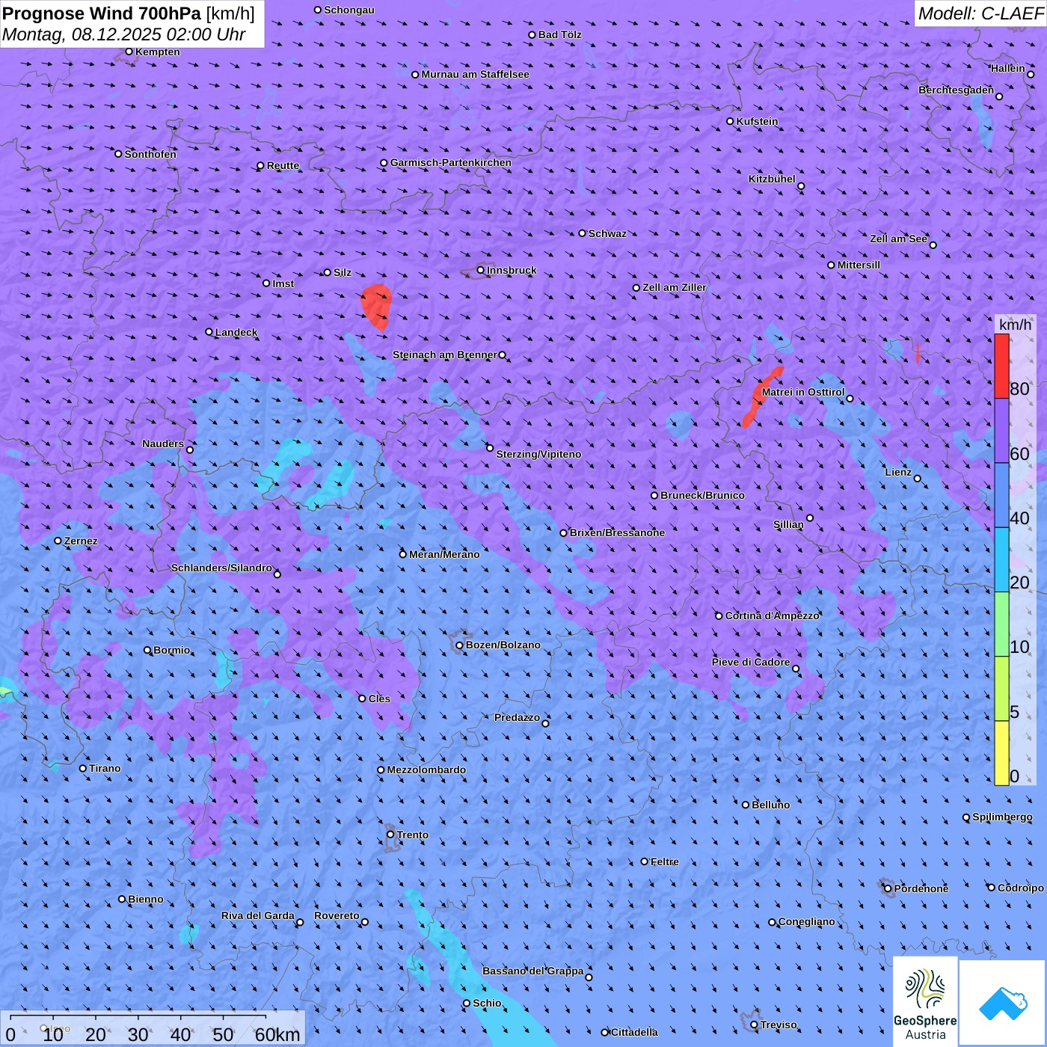Click the Cortina d'Ampezzo marker dot
1047x1047 pixels.
(719, 616)
